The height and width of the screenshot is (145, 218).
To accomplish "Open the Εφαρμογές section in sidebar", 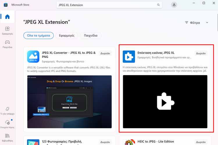I will coord(7,31).
